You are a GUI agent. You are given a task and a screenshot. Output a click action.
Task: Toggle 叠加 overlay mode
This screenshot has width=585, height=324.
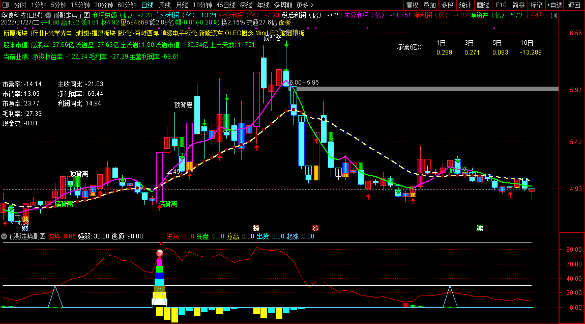(x=430, y=5)
